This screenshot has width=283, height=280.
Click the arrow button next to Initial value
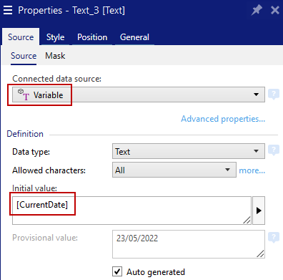[259, 211]
